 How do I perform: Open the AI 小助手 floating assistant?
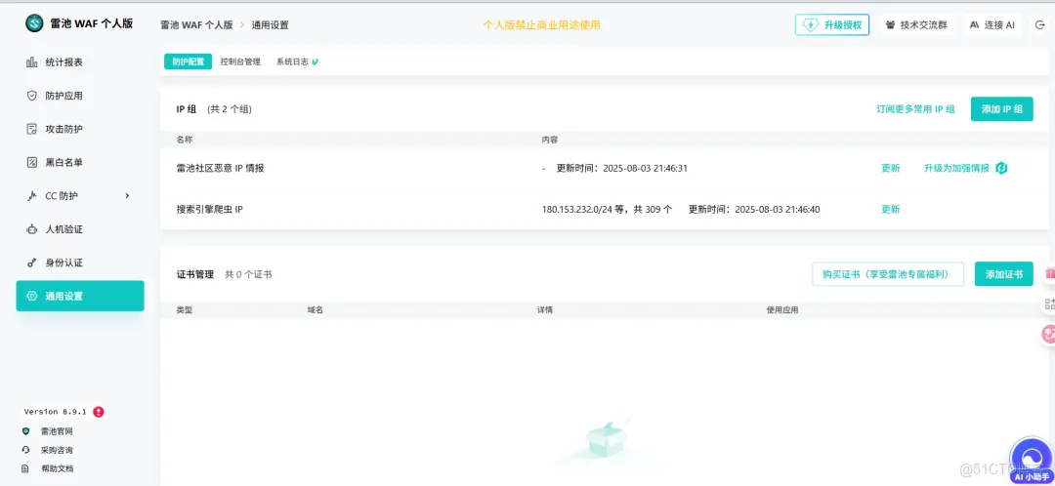pos(1032,459)
